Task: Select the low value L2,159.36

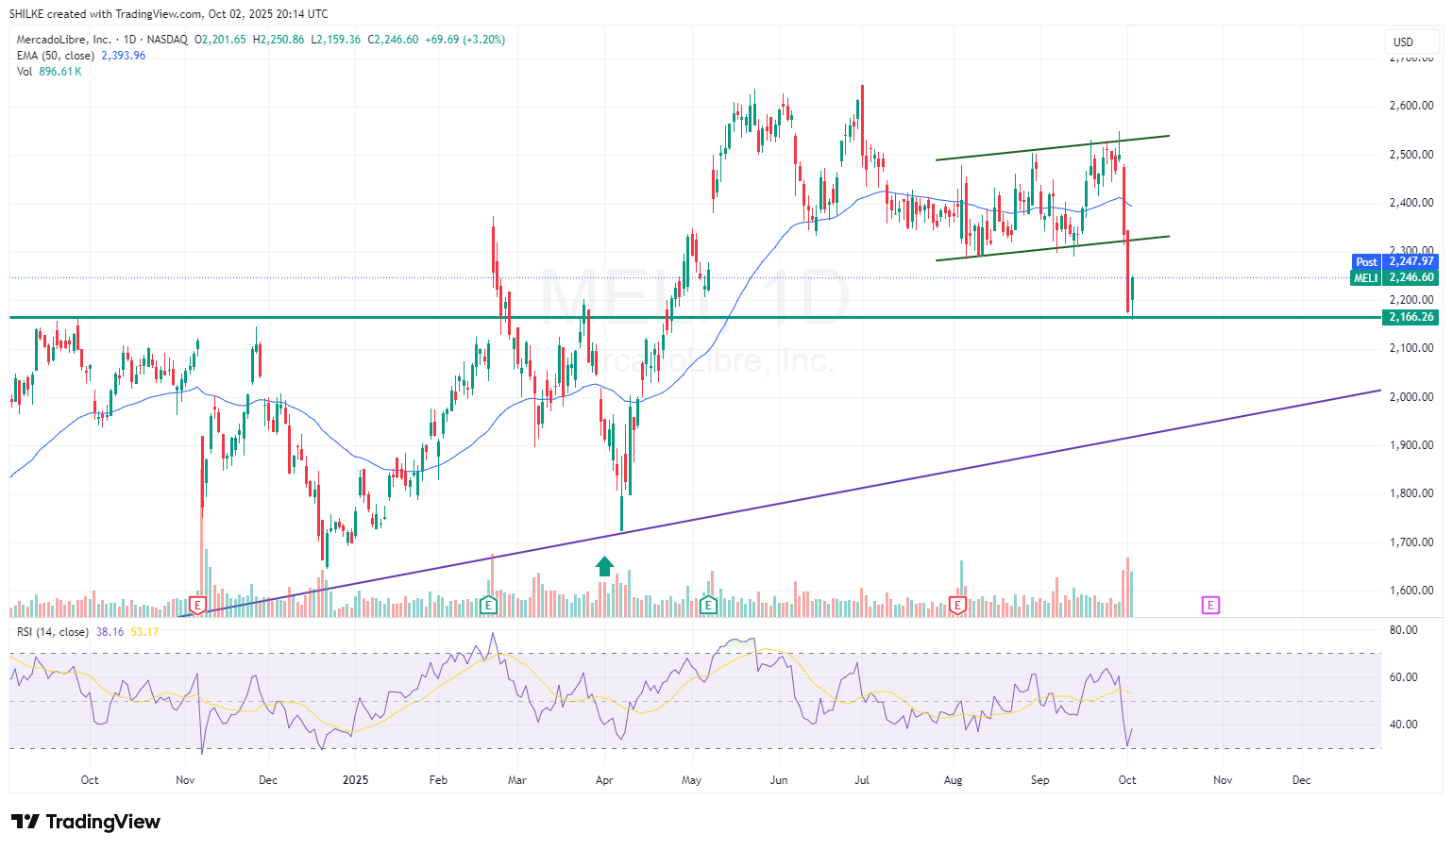Action: point(336,40)
